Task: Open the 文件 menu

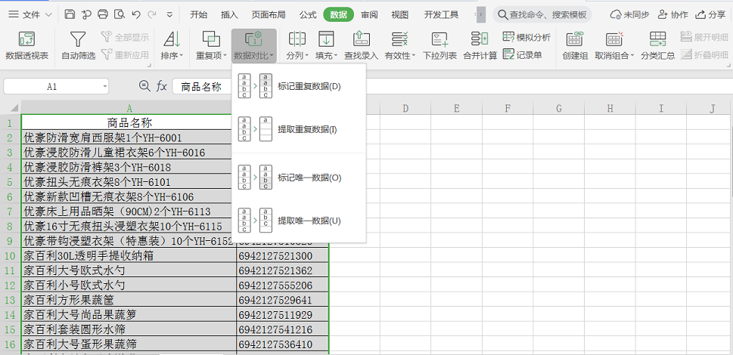Action: [x=30, y=14]
